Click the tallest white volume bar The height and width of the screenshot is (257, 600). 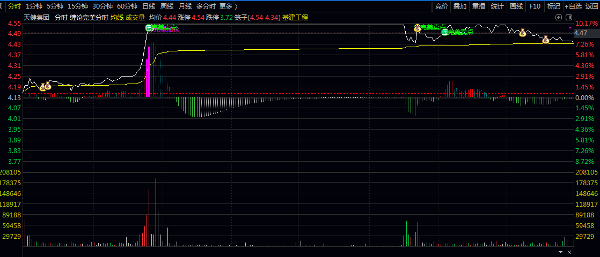(156, 213)
